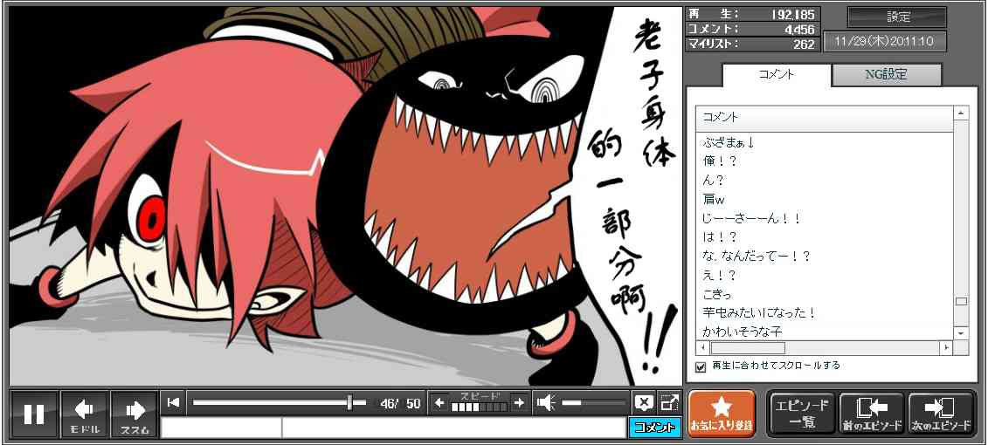
Task: Open 設定 settings button
Action: tap(897, 17)
